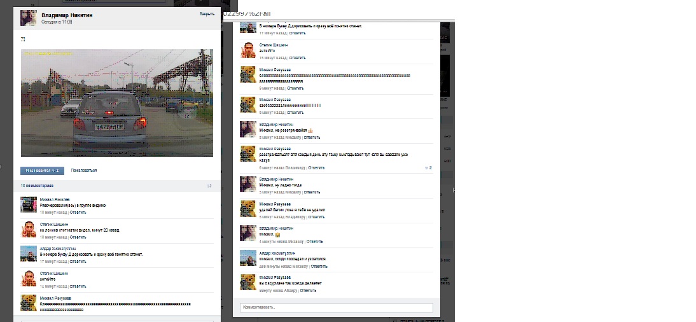Image resolution: width=696 pixels, height=322 pixels.
Task: Reply to Михаил's long 'блаааа' comment, right panel
Action: click(x=295, y=88)
